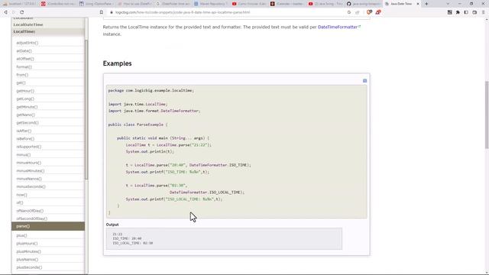Open atDate() in sidebar
Viewport: 489px width, 275px height.
tap(24, 51)
